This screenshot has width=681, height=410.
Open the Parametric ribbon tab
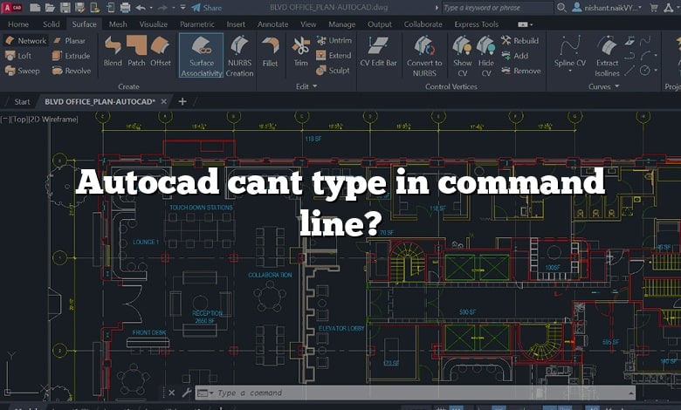196,24
